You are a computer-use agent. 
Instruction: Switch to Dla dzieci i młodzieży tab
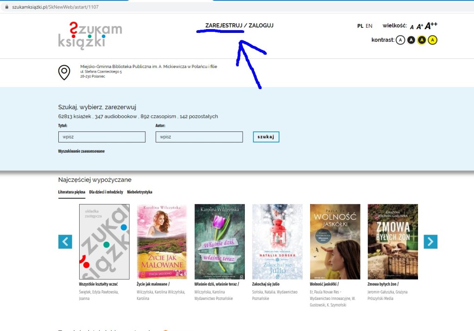pos(106,192)
